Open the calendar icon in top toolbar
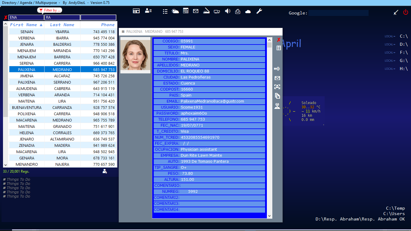This screenshot has height=231, width=411. [186, 11]
